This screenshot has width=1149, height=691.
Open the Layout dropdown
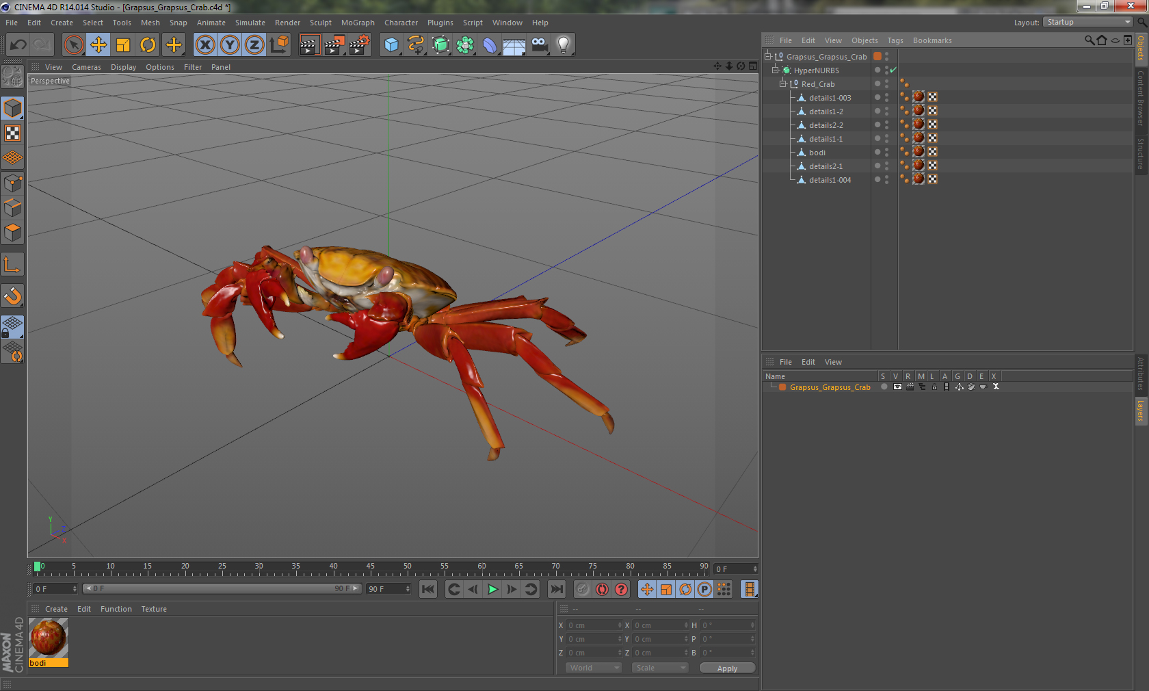pyautogui.click(x=1088, y=22)
